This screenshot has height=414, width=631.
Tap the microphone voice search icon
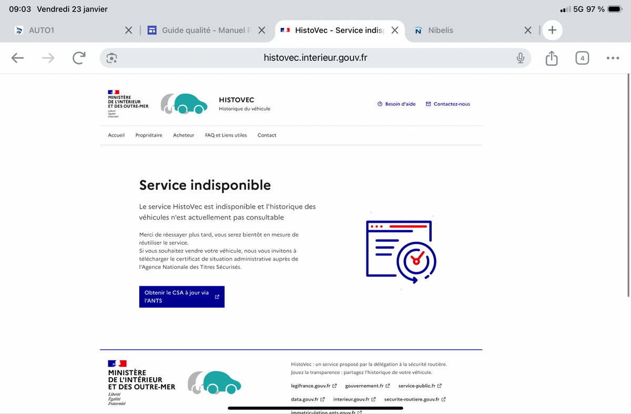520,58
